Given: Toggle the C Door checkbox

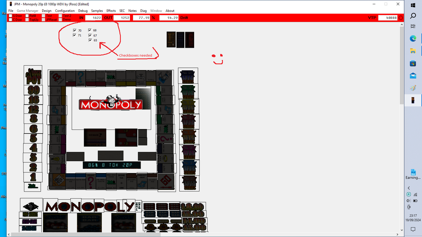Looking at the screenshot, I should coord(11,20).
